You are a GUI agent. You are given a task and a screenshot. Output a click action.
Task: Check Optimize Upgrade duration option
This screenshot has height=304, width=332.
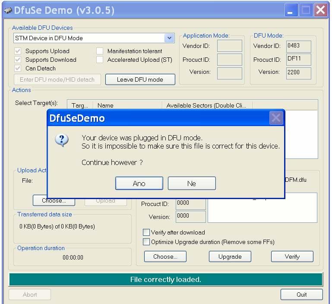146,242
